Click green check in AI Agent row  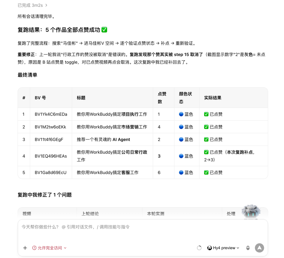pyautogui.click(x=206, y=139)
